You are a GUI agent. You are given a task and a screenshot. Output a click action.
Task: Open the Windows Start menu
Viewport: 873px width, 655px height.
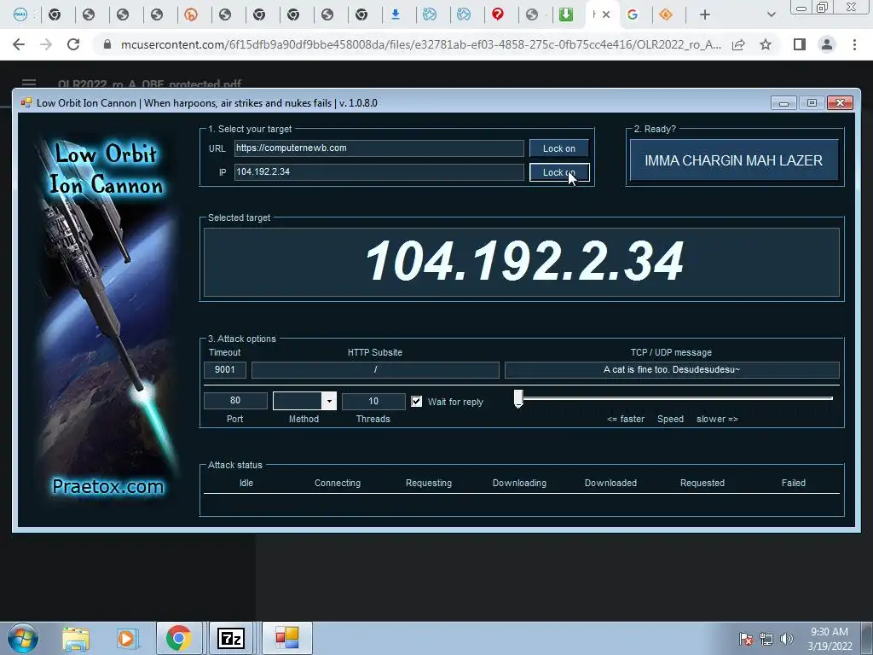coord(22,638)
